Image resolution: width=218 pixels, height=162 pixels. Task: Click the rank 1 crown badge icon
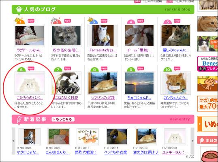click(x=20, y=21)
